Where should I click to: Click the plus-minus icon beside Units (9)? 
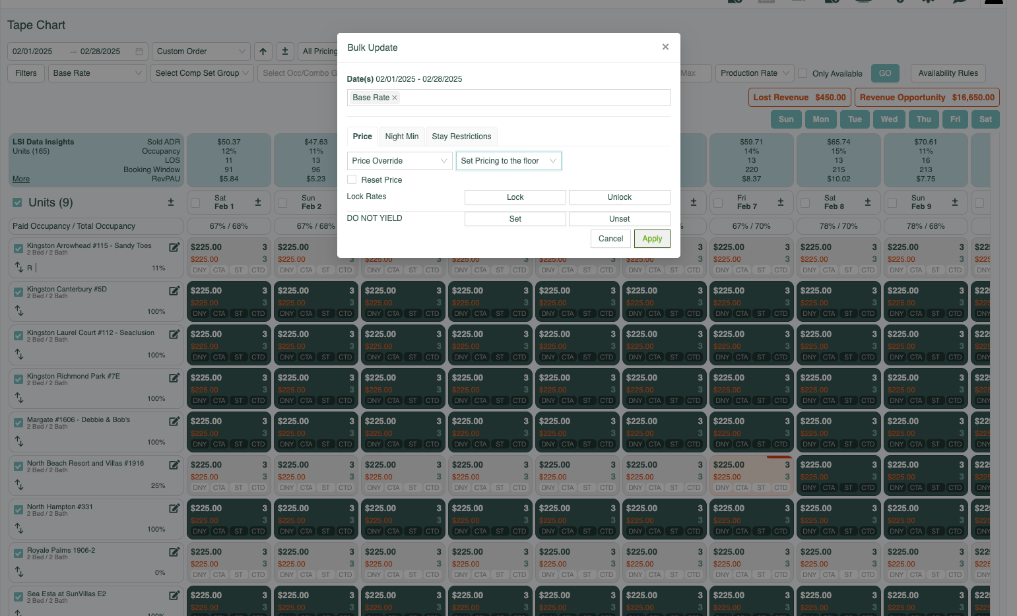(171, 202)
